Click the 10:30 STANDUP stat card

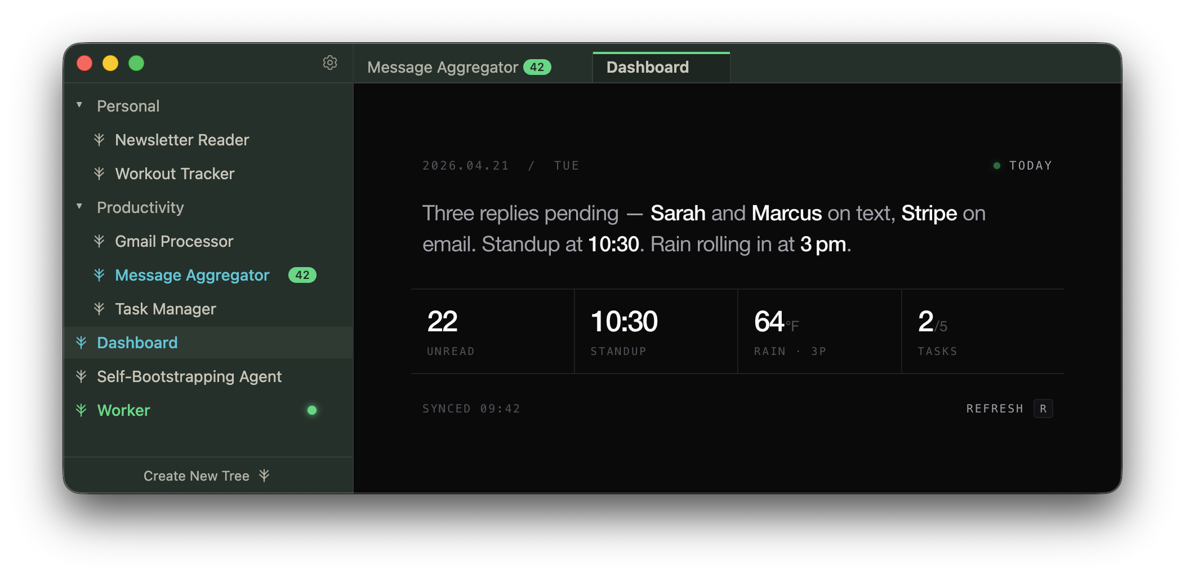coord(656,332)
